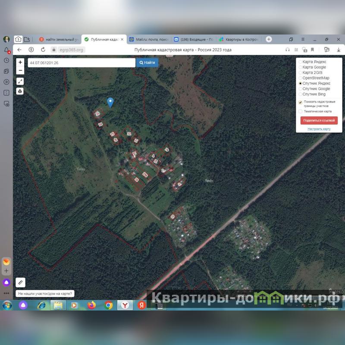
Task: Click the cadastral number search field
Action: click(81, 63)
